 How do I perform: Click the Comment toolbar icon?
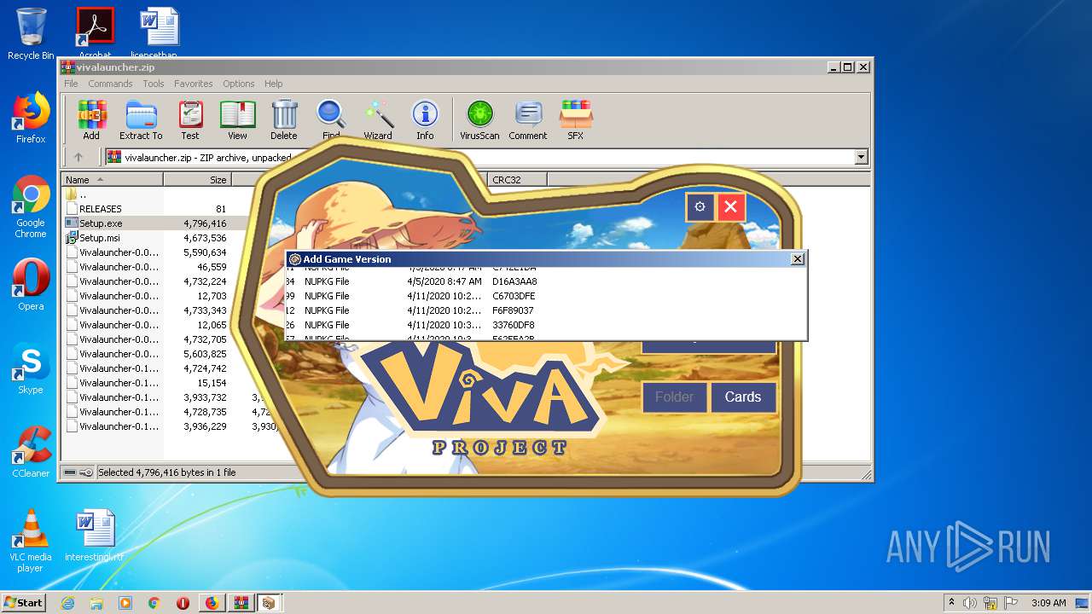(528, 119)
